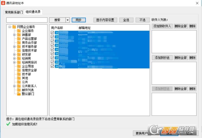
Task: Click the folder icon beside 其他
Action: [19, 78]
